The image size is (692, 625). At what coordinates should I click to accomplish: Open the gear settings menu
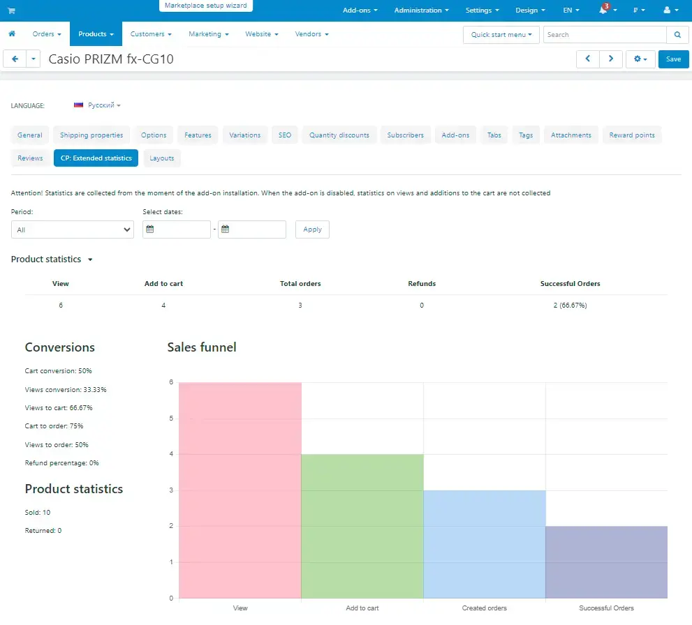pyautogui.click(x=640, y=59)
